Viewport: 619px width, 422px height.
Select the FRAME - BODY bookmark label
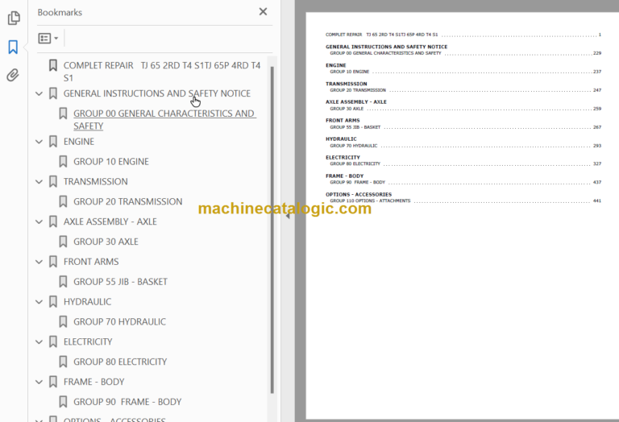[94, 382]
